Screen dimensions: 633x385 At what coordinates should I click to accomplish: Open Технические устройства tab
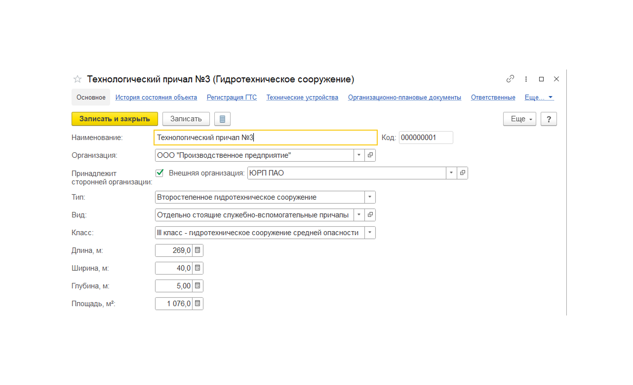click(302, 98)
